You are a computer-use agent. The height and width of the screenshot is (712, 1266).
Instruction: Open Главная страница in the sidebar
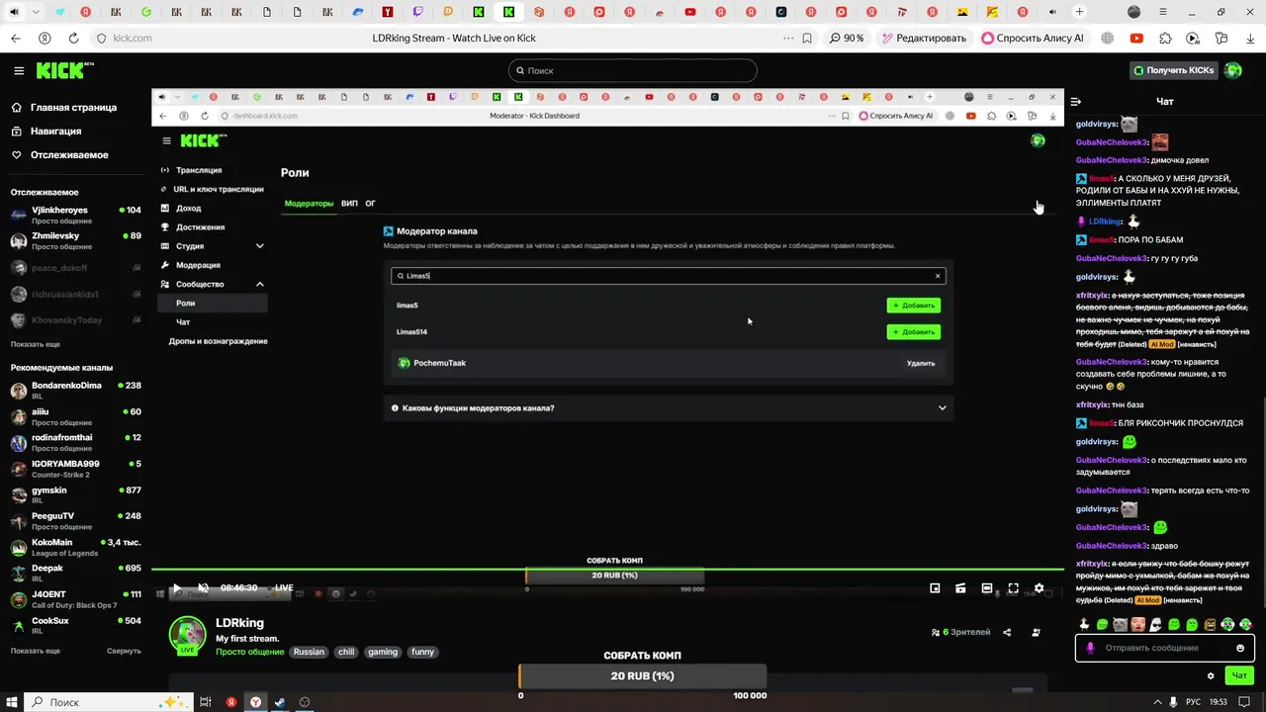point(64,107)
